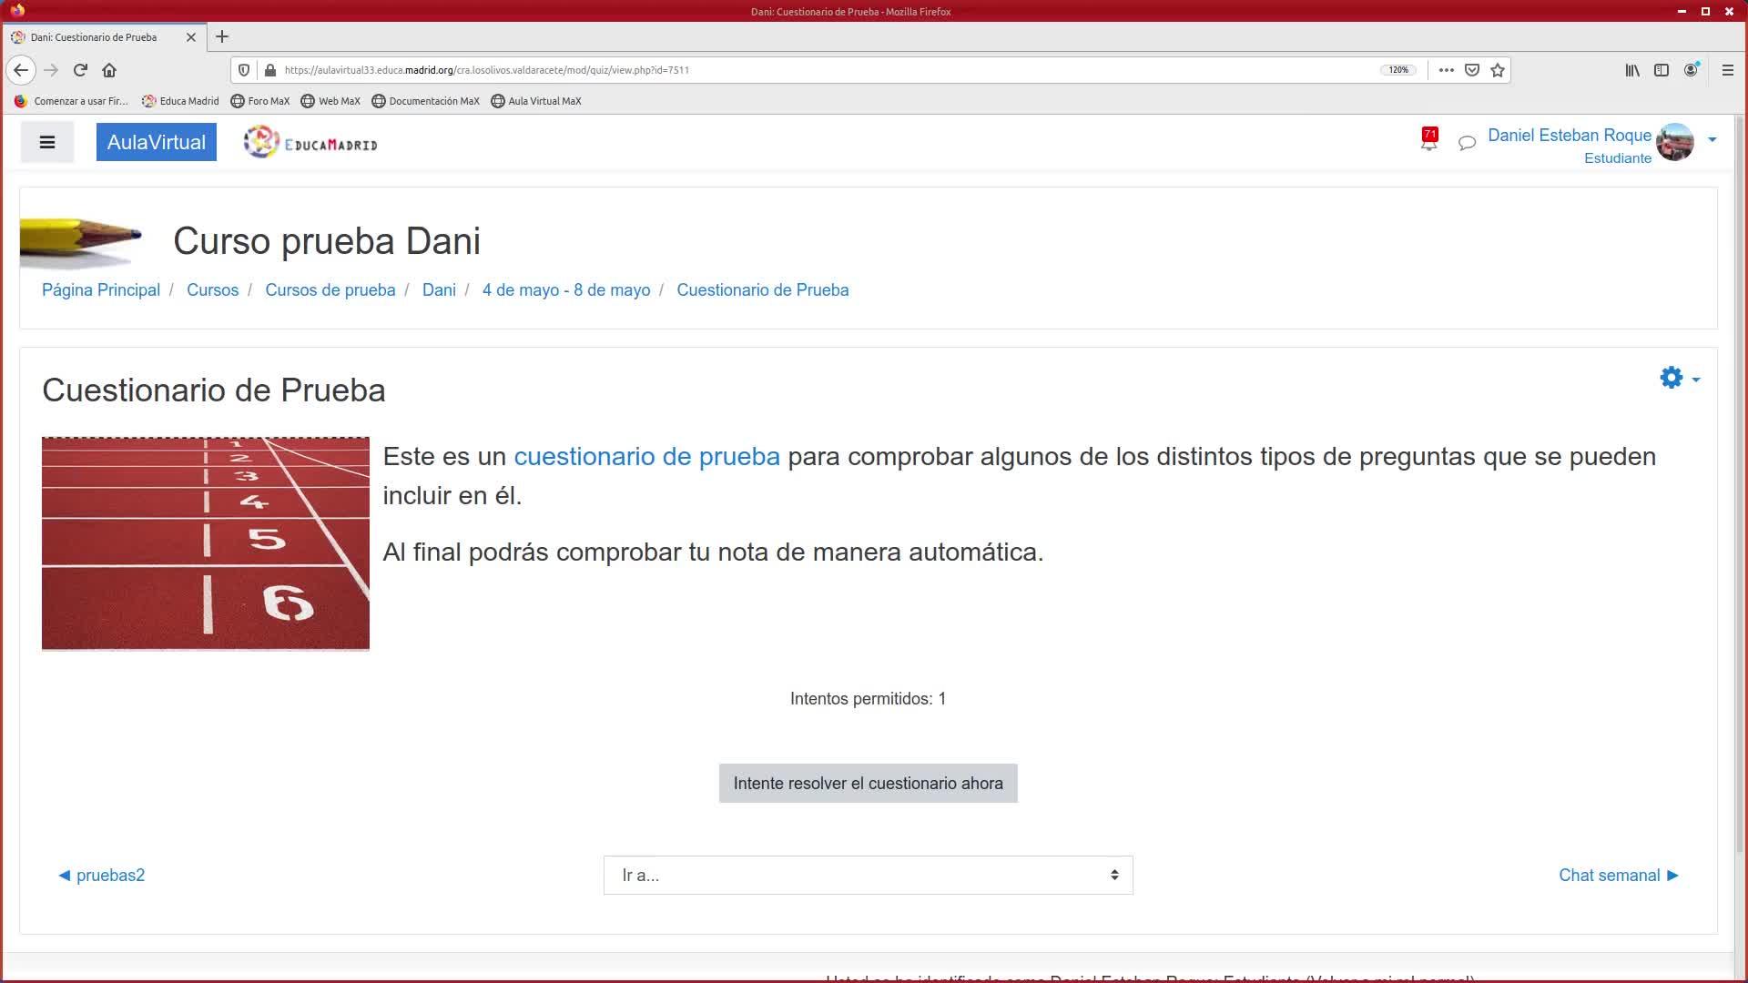Open the 'Ir a...' jump dropdown
Screen dimensions: 1748x983
[868, 876]
